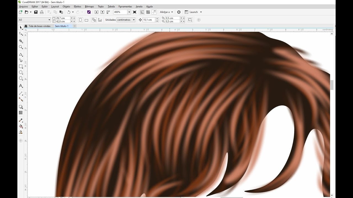Image resolution: width=353 pixels, height=198 pixels.
Task: Select the Zoom magnifier tool
Action: click(21, 47)
